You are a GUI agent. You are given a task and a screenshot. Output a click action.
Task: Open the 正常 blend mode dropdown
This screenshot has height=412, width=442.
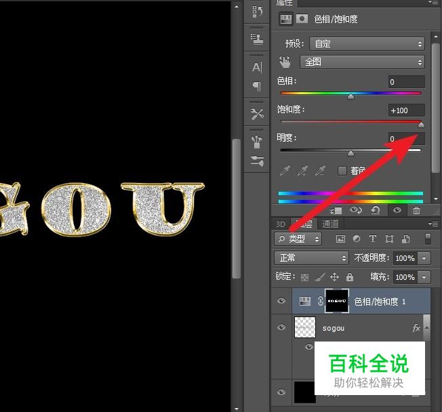[311, 258]
